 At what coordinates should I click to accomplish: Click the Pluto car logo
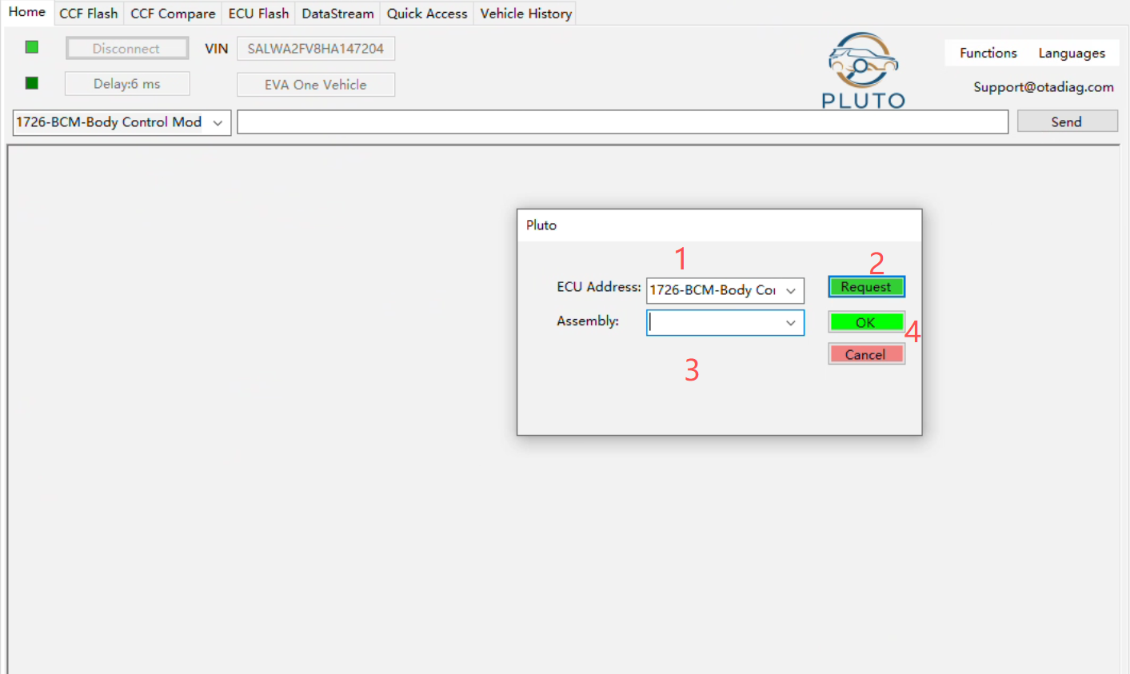click(863, 70)
